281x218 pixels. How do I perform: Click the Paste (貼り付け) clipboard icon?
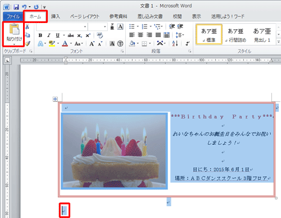click(14, 30)
